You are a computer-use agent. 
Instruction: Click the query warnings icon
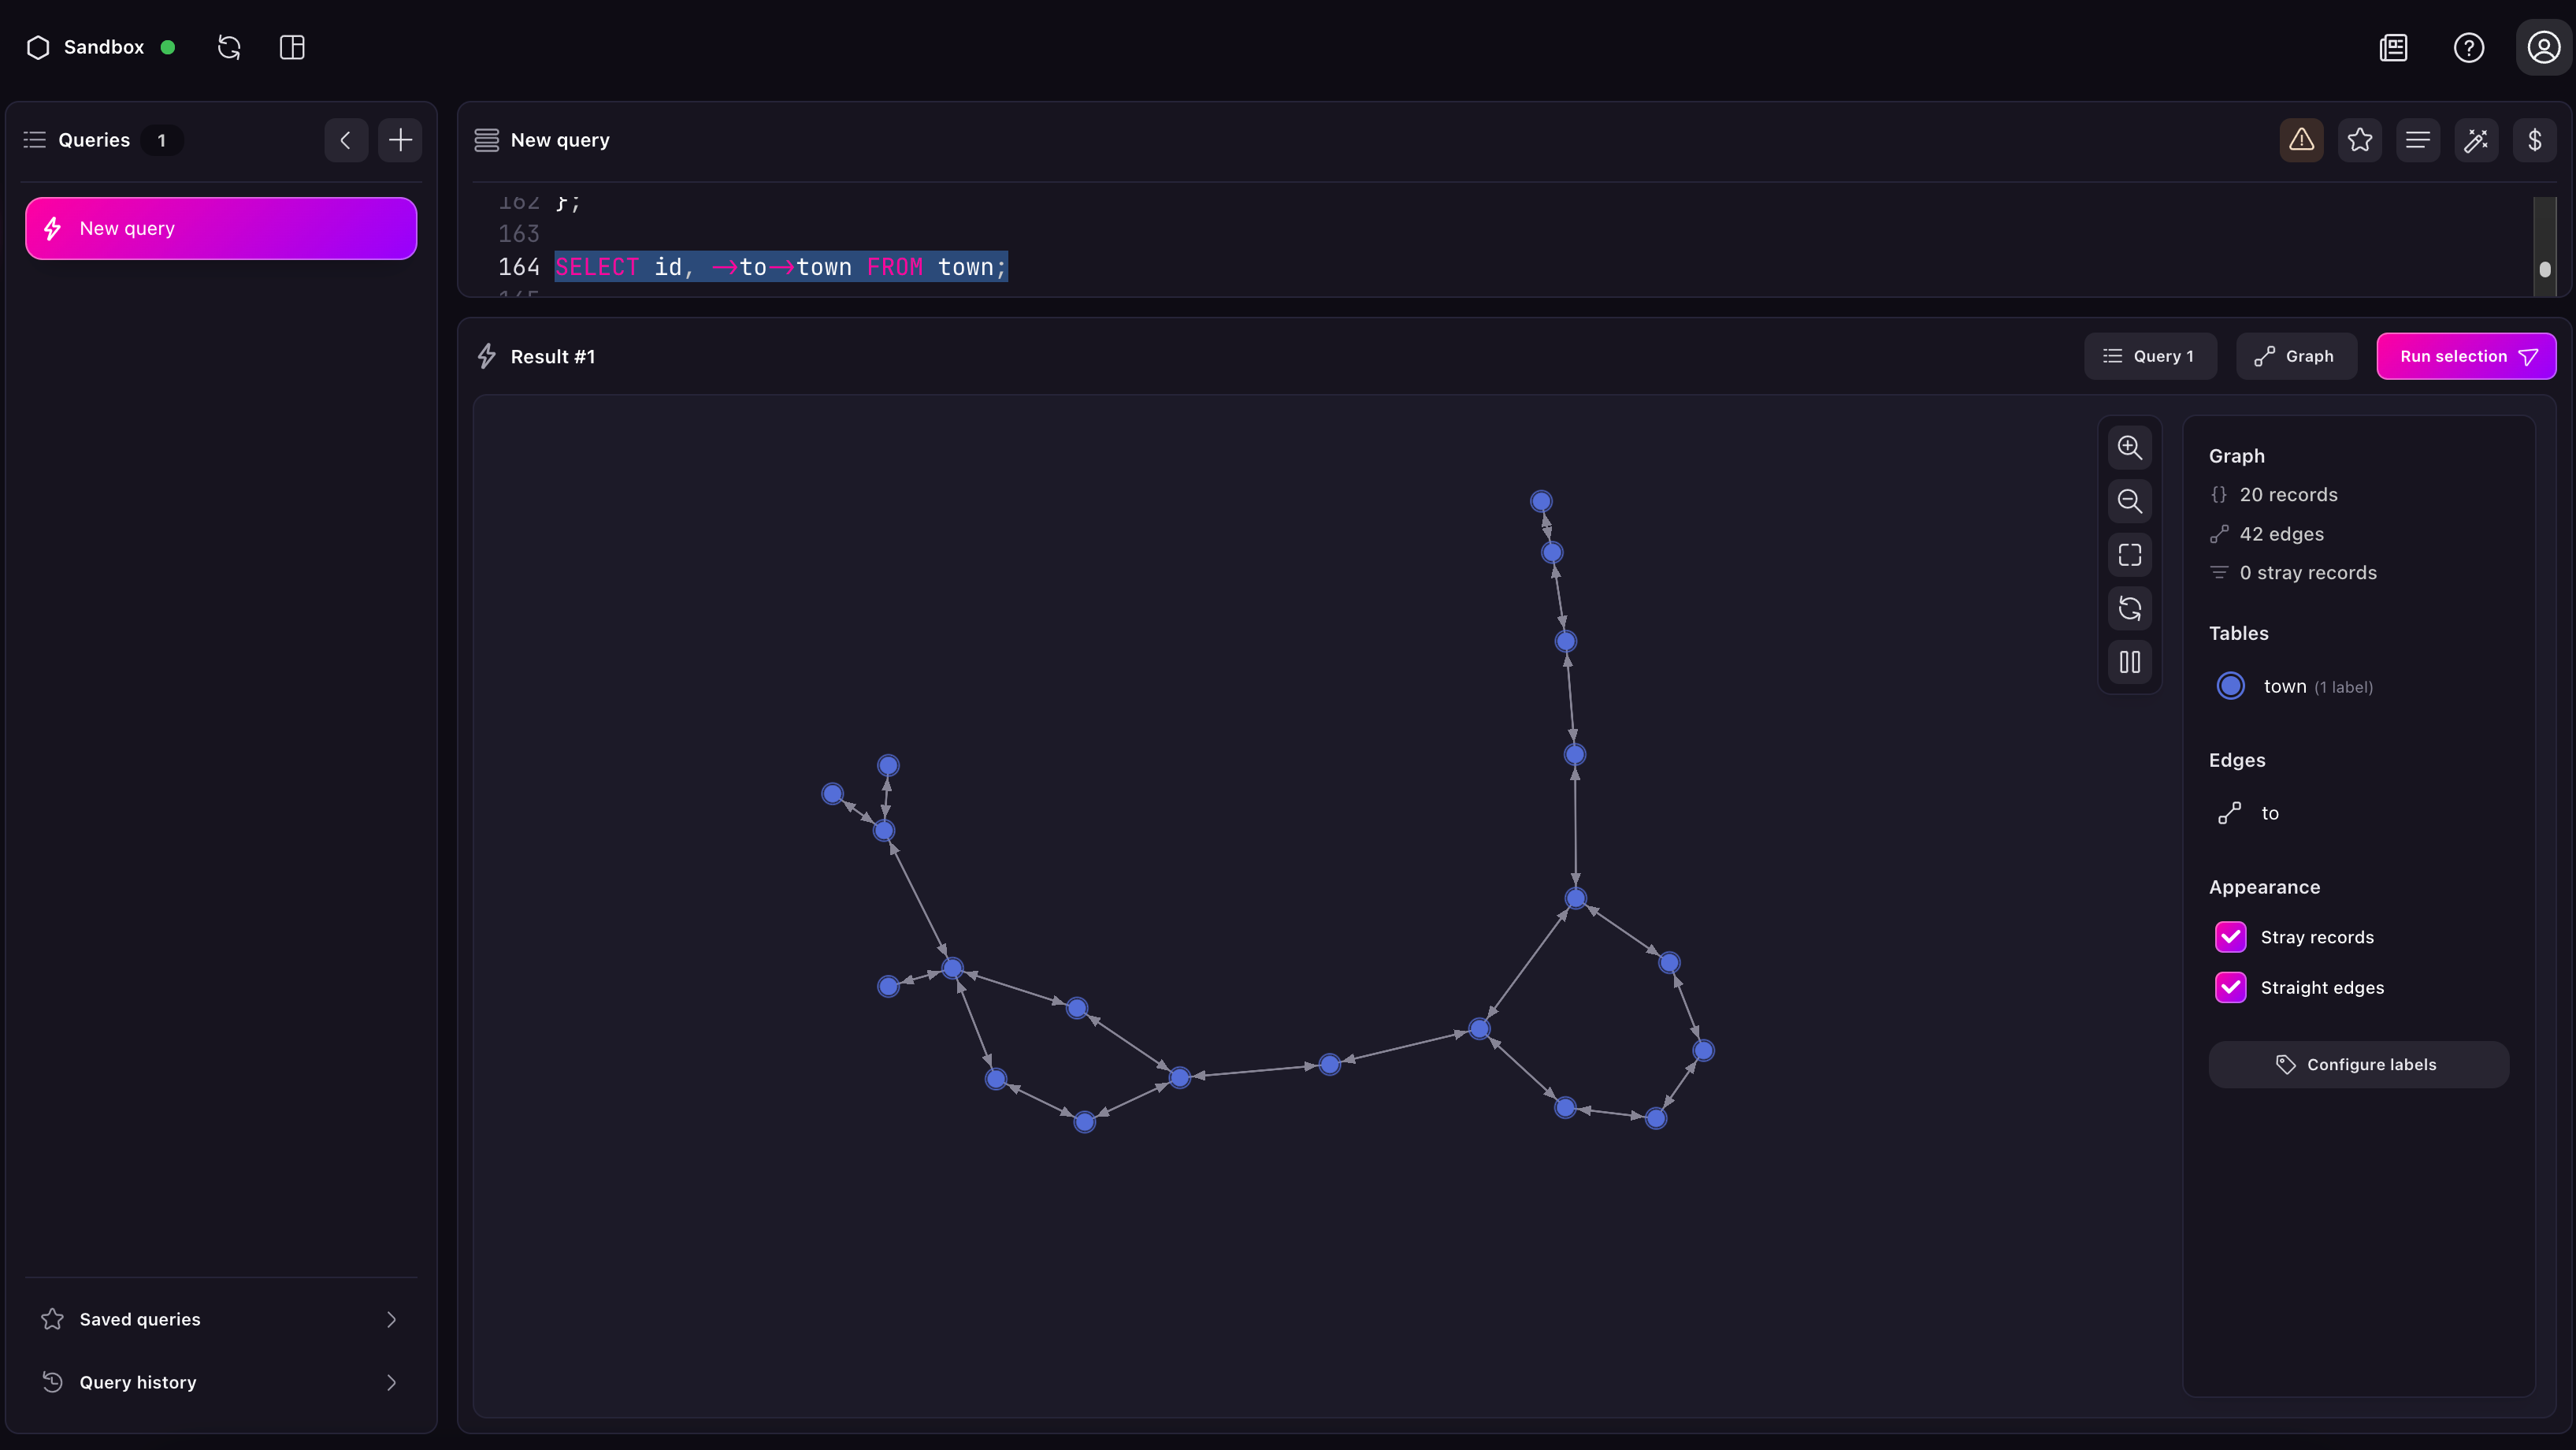coord(2301,140)
